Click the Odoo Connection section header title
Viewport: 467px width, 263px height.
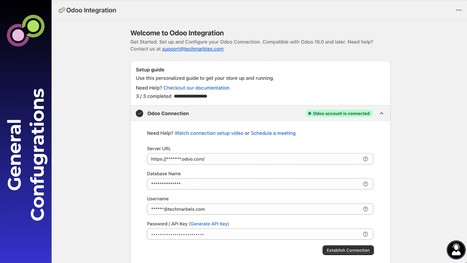[x=168, y=113]
